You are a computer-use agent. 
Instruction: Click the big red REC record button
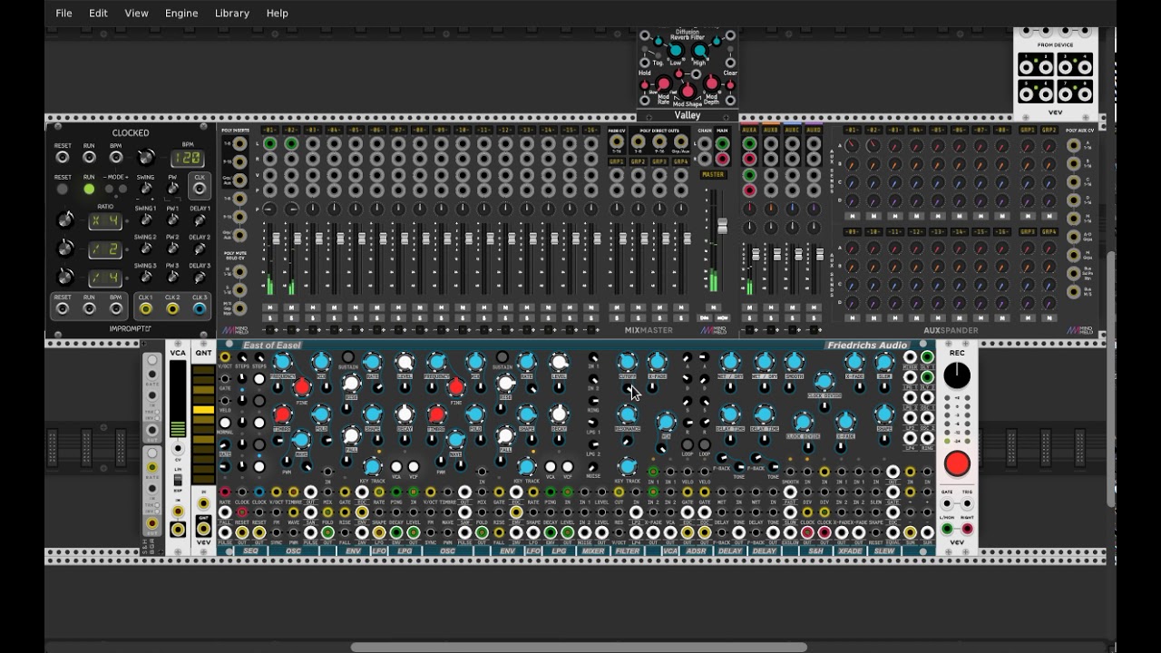click(957, 464)
